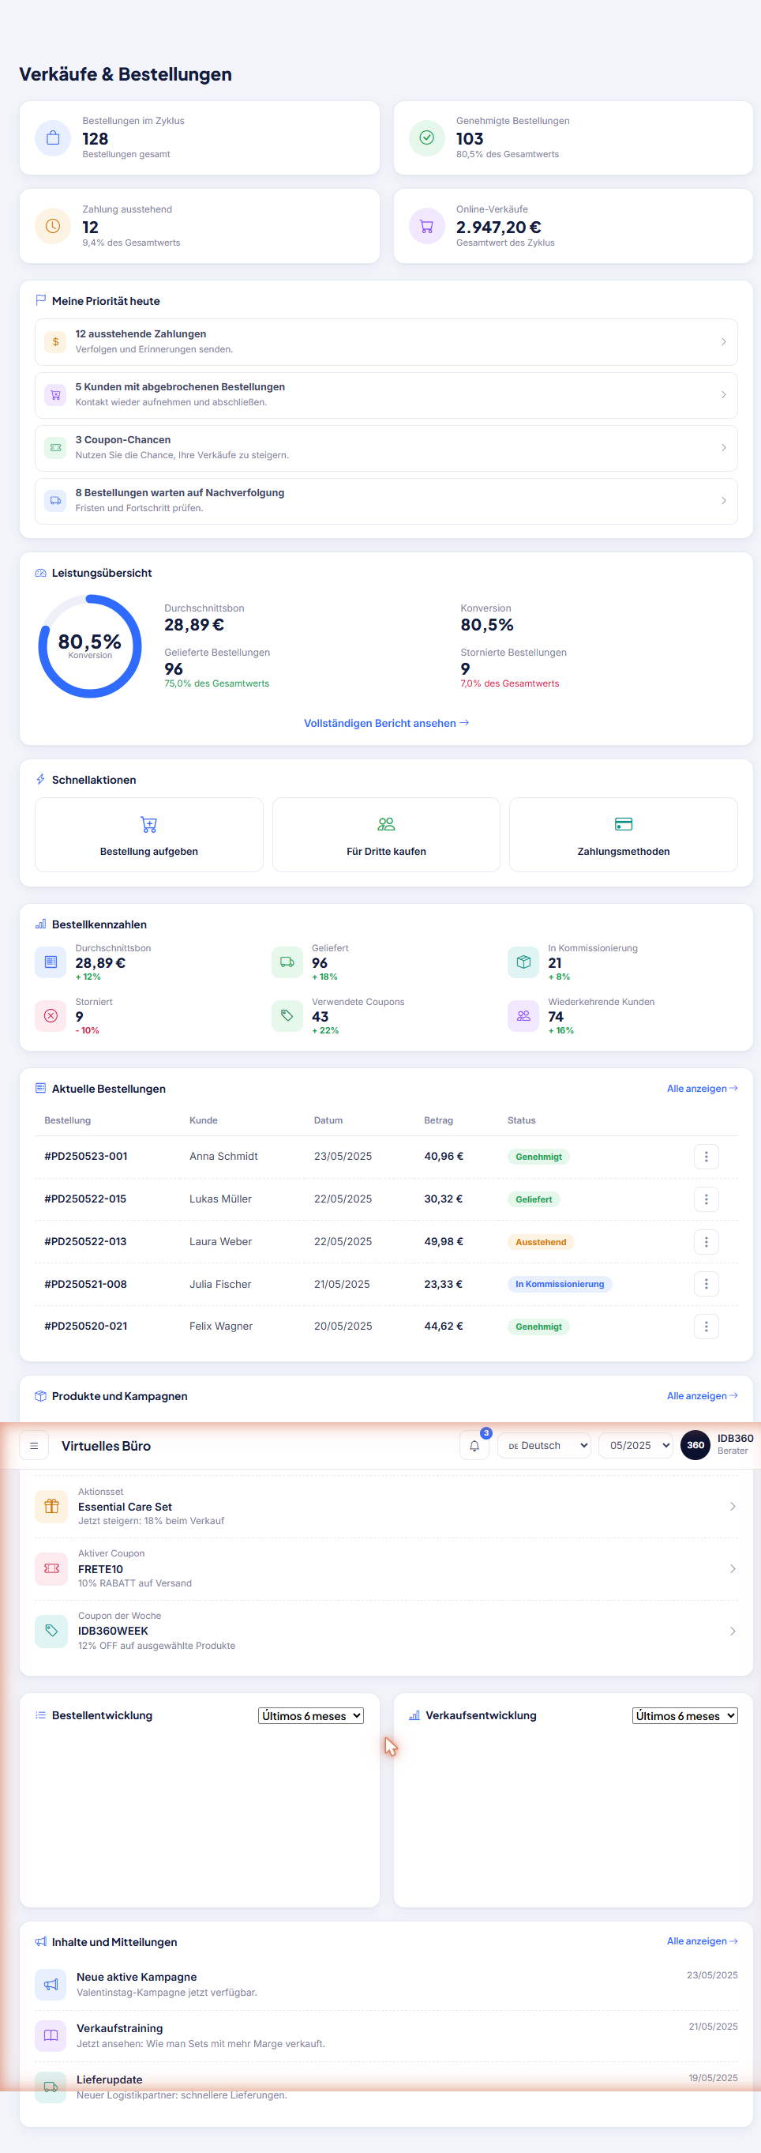Click the gift icon for Essential Care Set
The image size is (761, 2153).
pyautogui.click(x=51, y=1506)
